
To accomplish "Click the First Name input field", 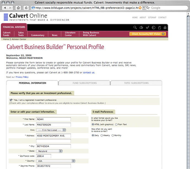I will click(53, 119).
